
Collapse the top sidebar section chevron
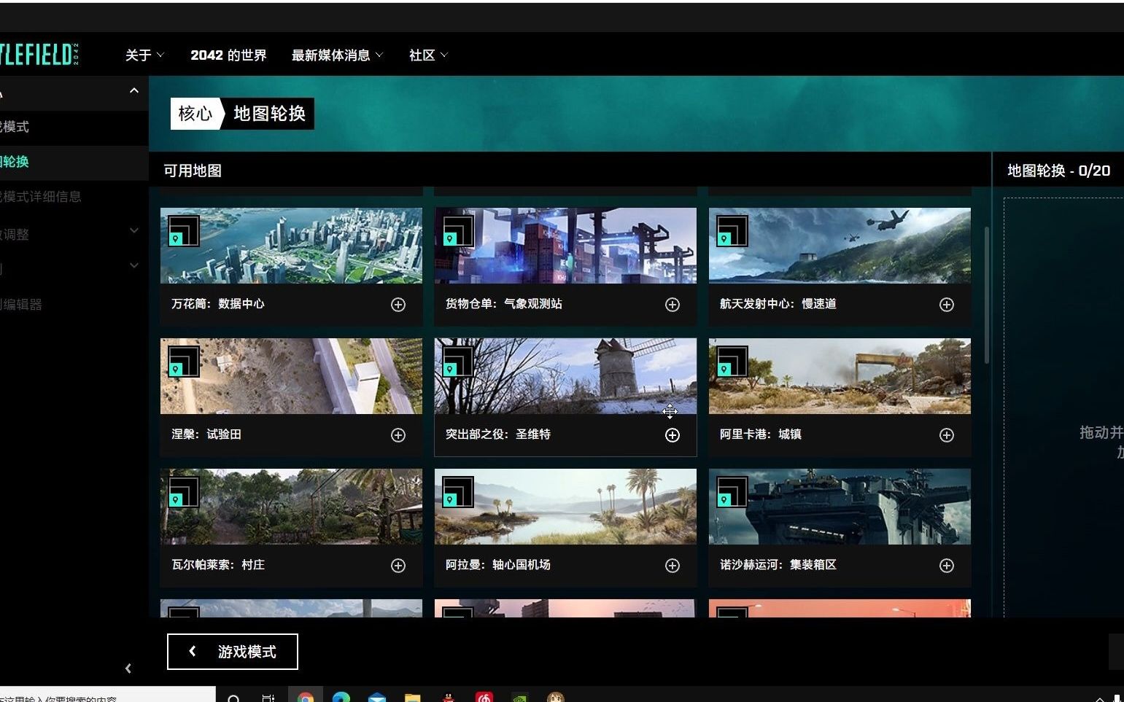tap(134, 91)
